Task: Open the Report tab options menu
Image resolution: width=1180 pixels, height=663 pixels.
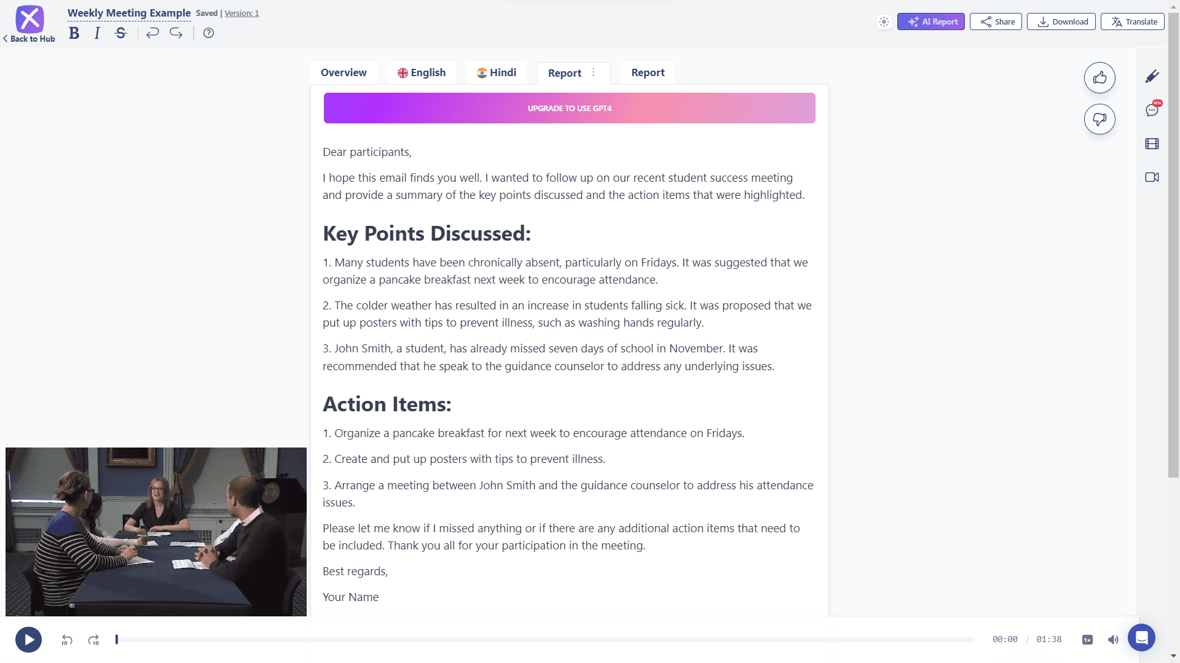Action: 593,72
